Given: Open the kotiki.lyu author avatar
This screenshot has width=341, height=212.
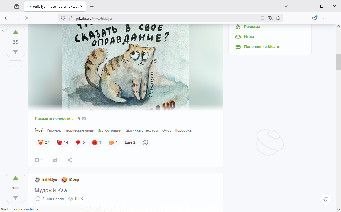Looking at the screenshot, I should pos(37,180).
